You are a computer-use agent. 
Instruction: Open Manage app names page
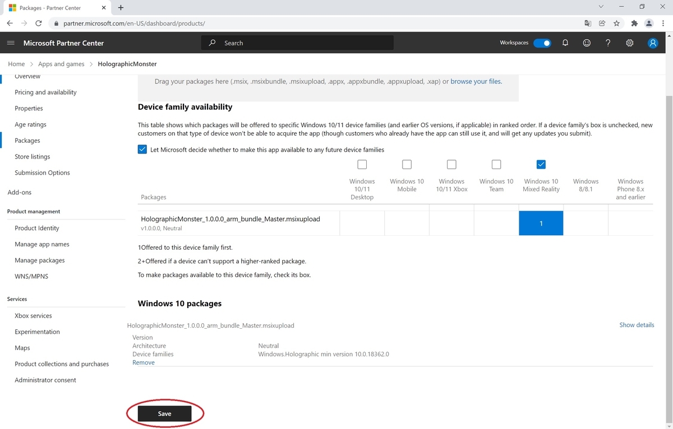coord(42,244)
